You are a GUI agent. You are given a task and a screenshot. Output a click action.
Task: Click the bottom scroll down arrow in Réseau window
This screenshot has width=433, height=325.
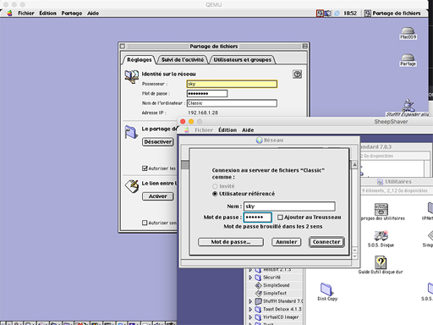click(354, 256)
